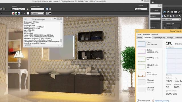Open the Standard Primitives dropdown
The image size is (182, 102).
(171, 20)
